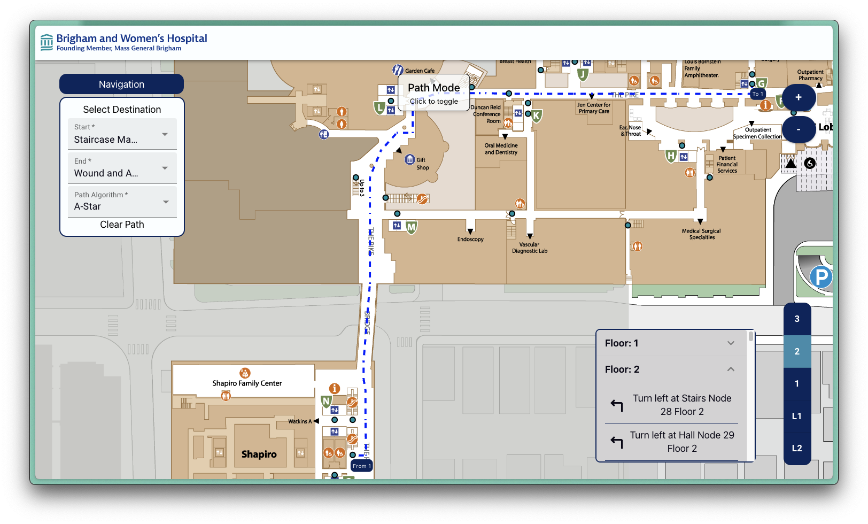Screen dimensions: 868x524
Task: Click the info icon above Shapiro elevators
Action: [335, 389]
